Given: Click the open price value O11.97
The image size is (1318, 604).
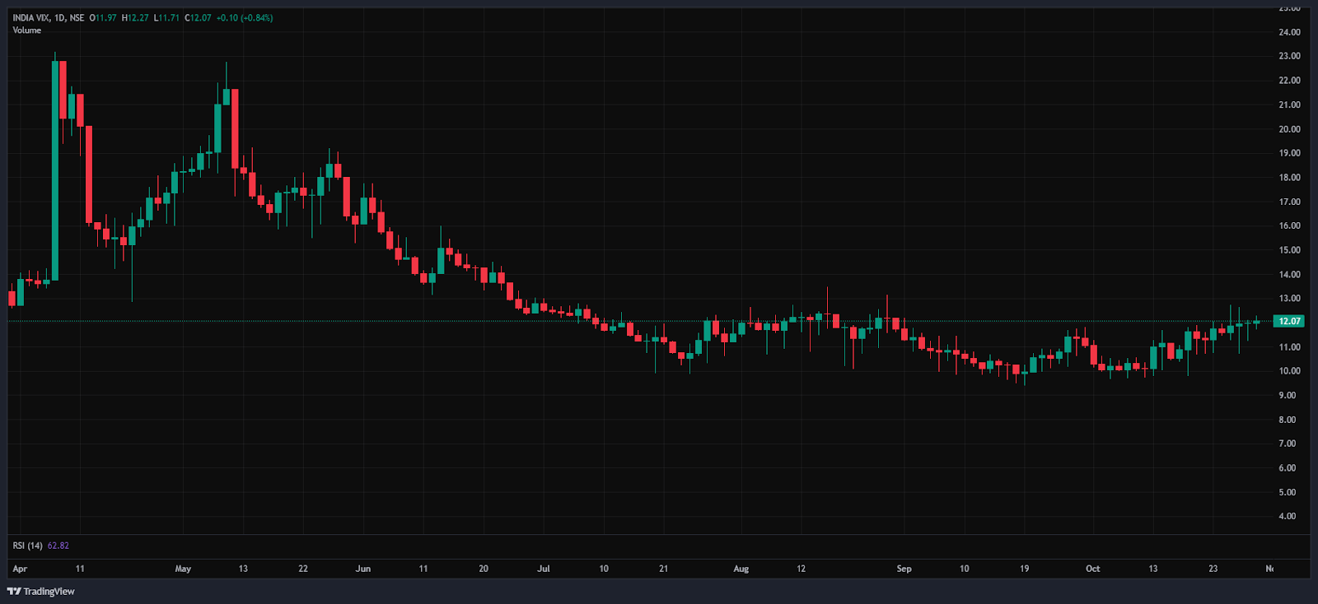Looking at the screenshot, I should tap(104, 17).
